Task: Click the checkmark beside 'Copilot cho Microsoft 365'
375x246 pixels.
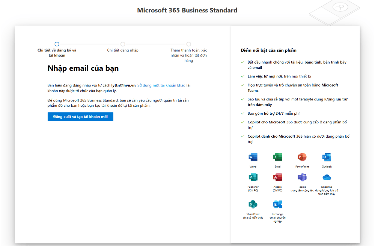Action: pyautogui.click(x=242, y=122)
